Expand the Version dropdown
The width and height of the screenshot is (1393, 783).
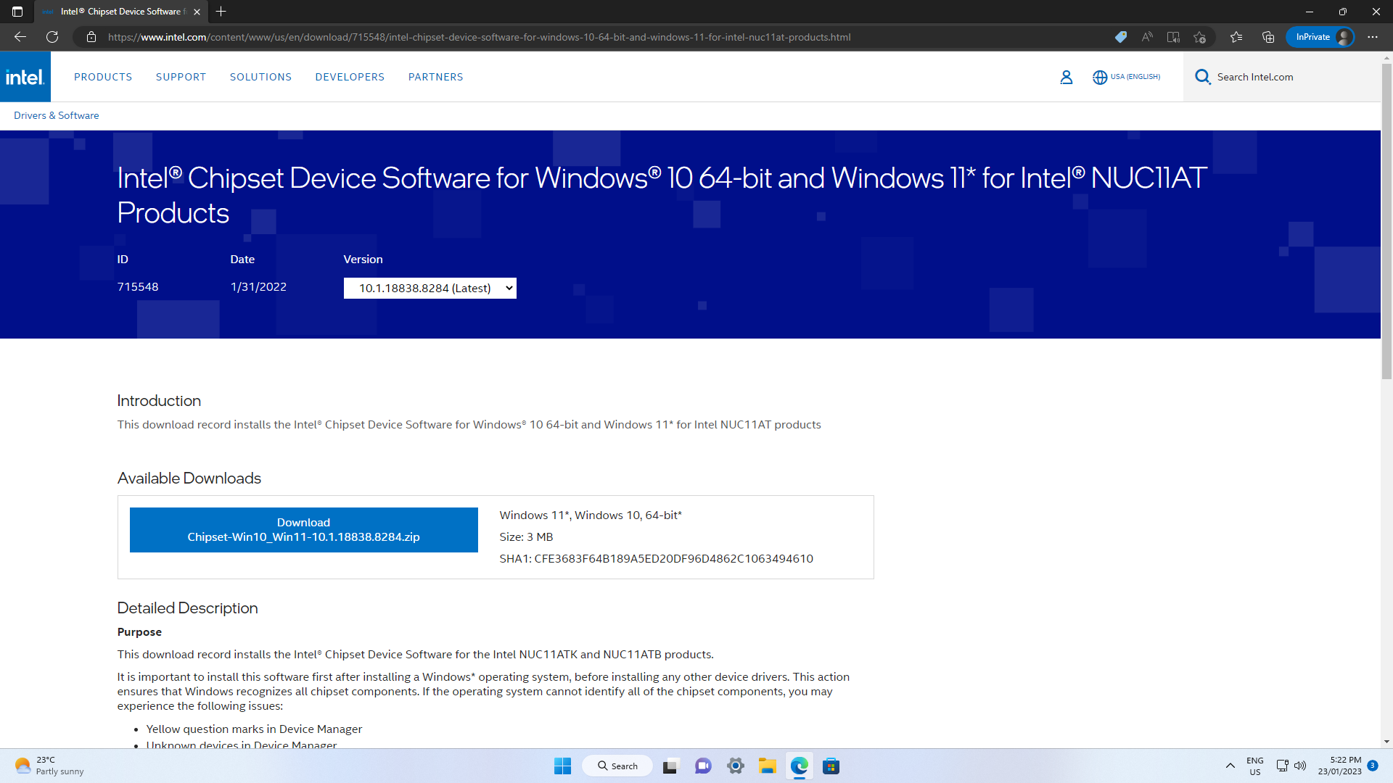pyautogui.click(x=430, y=289)
